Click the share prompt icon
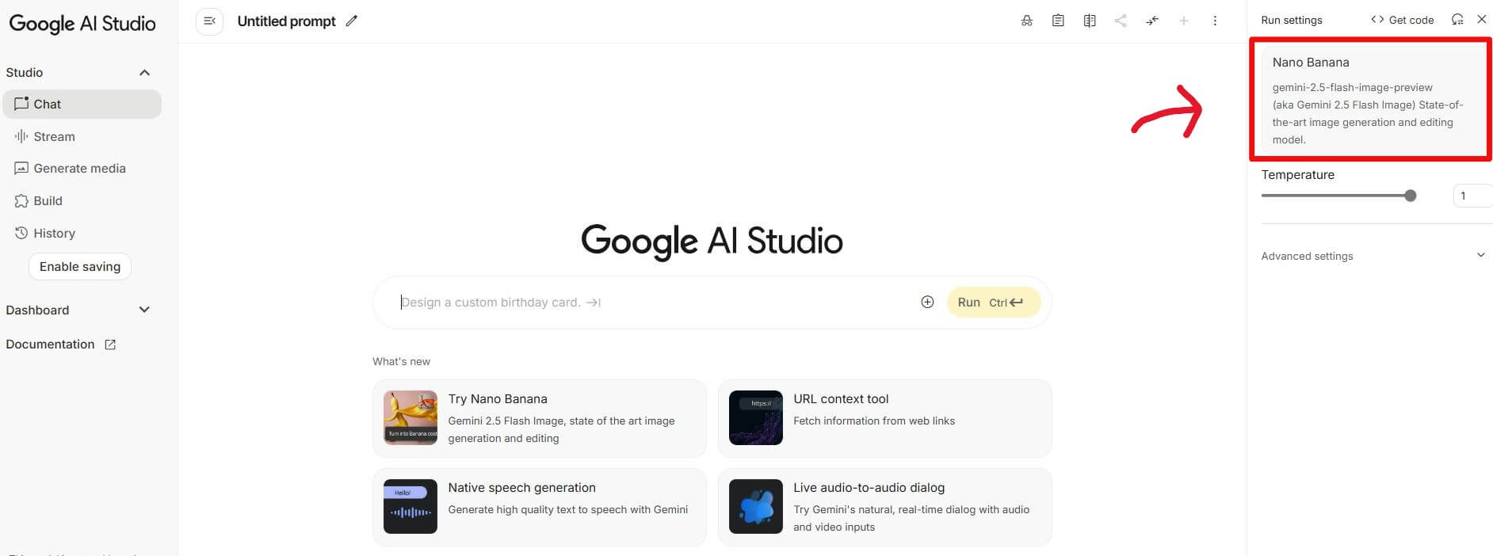1493x556 pixels. click(x=1121, y=21)
